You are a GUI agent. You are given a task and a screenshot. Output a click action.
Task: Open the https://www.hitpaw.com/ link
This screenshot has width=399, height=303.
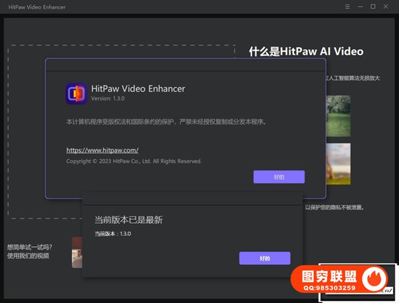click(102, 151)
